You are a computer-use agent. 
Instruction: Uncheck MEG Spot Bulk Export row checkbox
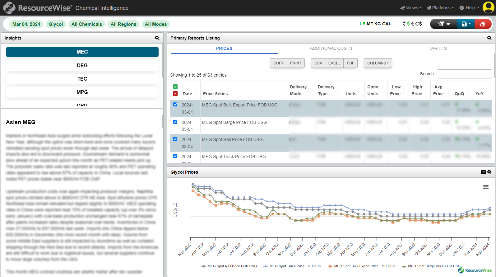point(175,105)
